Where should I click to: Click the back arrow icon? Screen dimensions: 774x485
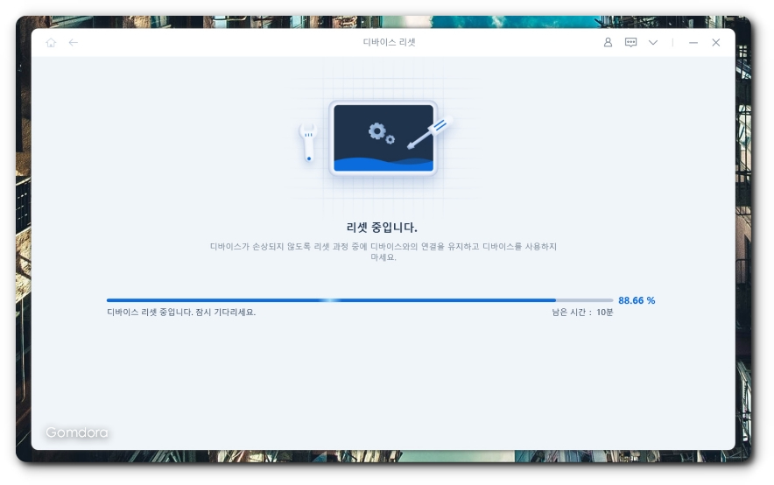point(73,43)
